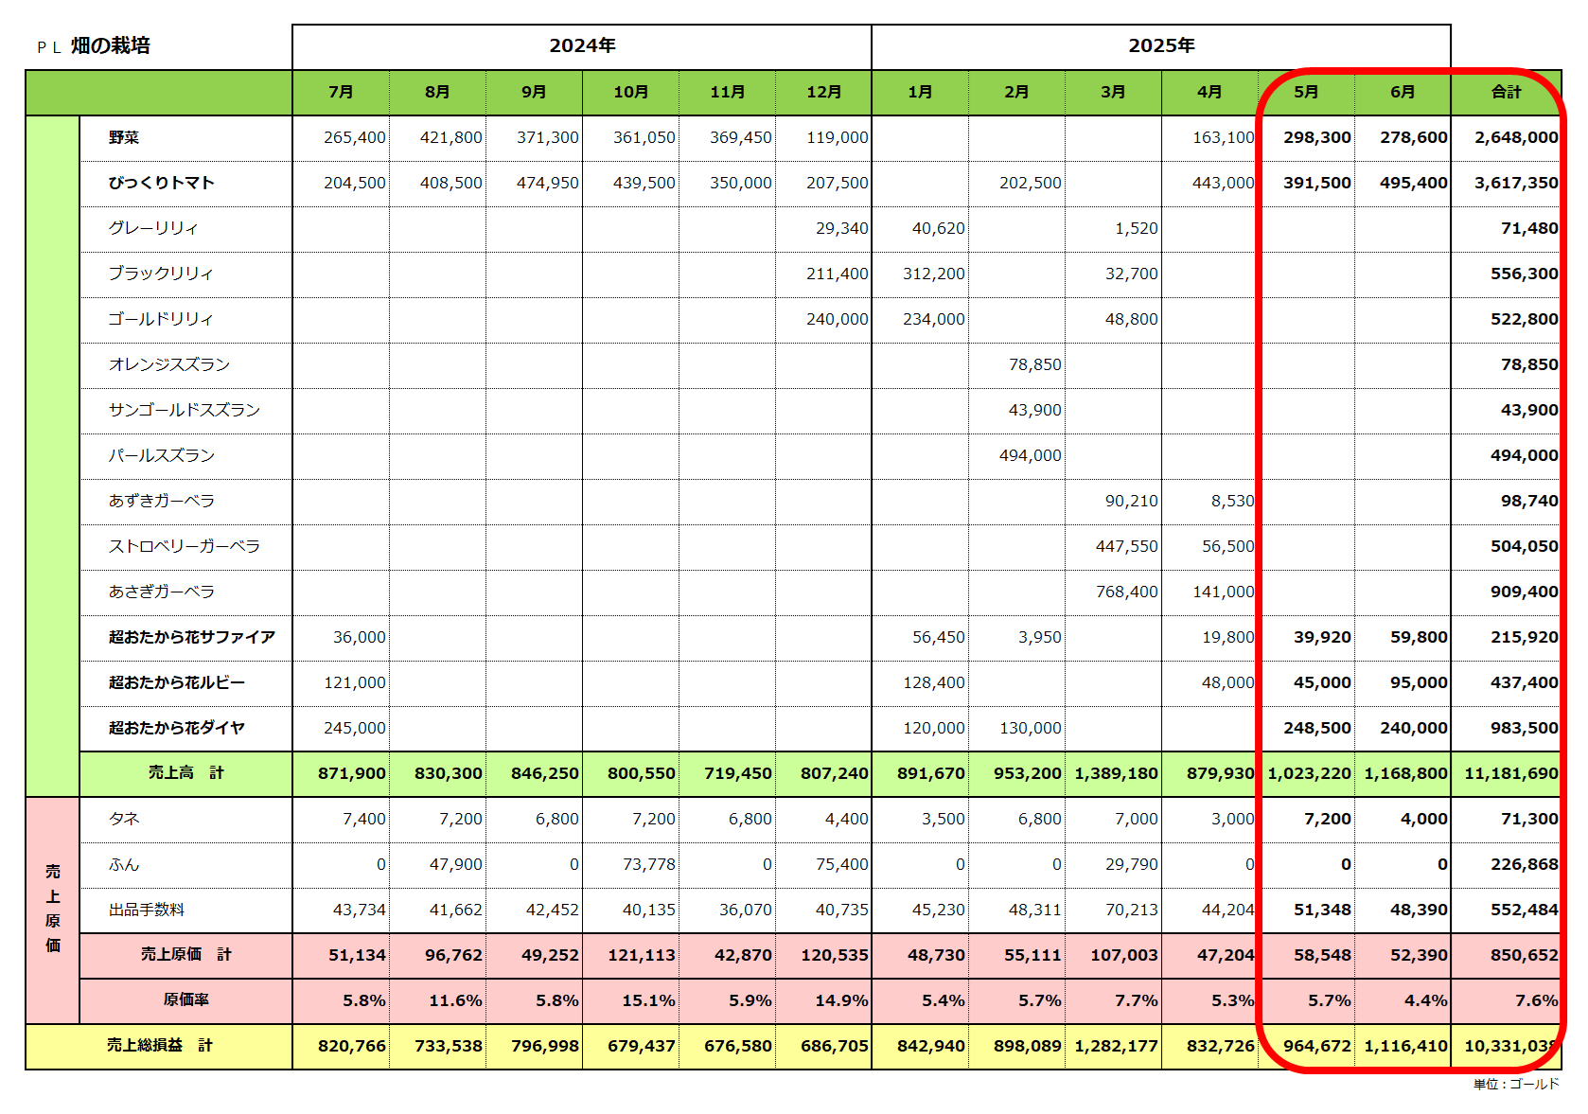Select the PL 畑の栽培 title

95,45
